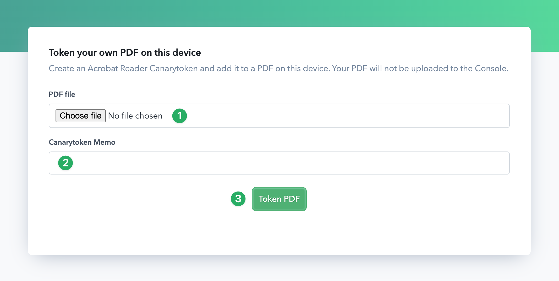This screenshot has height=281, width=559.
Task: Submit with the Token PDF button
Action: tap(279, 199)
